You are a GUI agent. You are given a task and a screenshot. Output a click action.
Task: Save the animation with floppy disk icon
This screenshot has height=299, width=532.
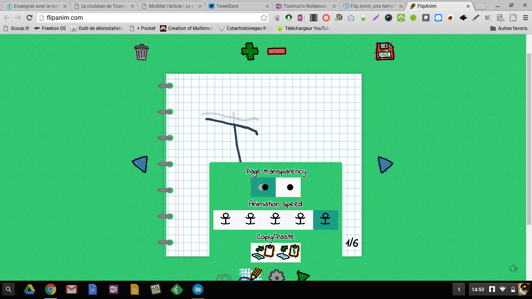click(385, 51)
